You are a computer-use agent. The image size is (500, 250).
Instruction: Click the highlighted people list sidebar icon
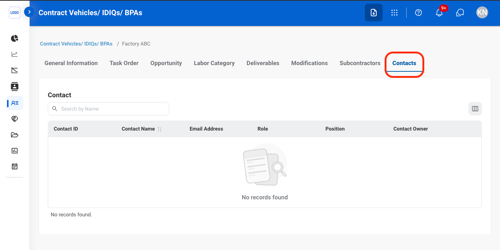click(x=15, y=103)
